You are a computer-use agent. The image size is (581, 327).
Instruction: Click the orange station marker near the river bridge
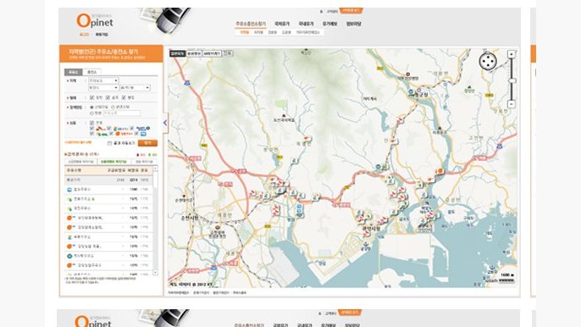pyautogui.click(x=440, y=171)
